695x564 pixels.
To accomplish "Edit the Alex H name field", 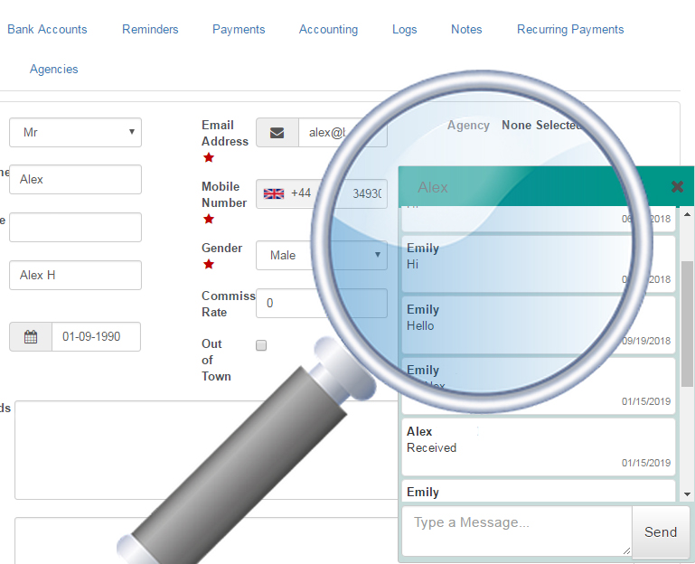I will click(75, 275).
